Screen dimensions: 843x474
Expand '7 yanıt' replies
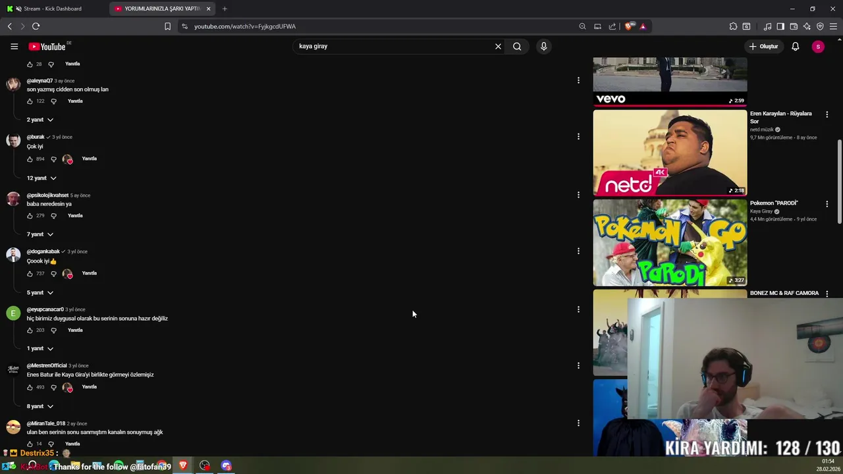pyautogui.click(x=40, y=234)
